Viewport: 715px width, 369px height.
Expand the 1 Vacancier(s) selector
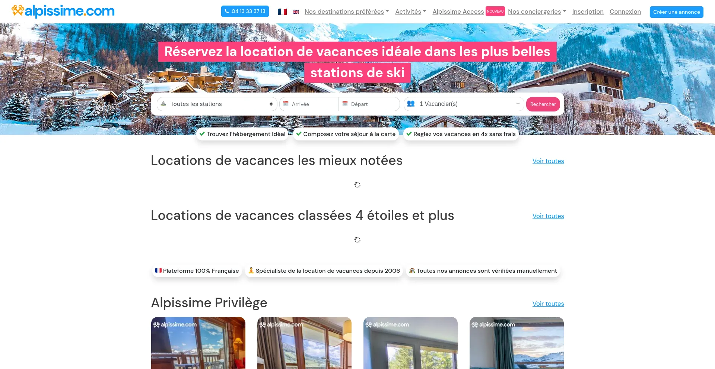click(464, 104)
